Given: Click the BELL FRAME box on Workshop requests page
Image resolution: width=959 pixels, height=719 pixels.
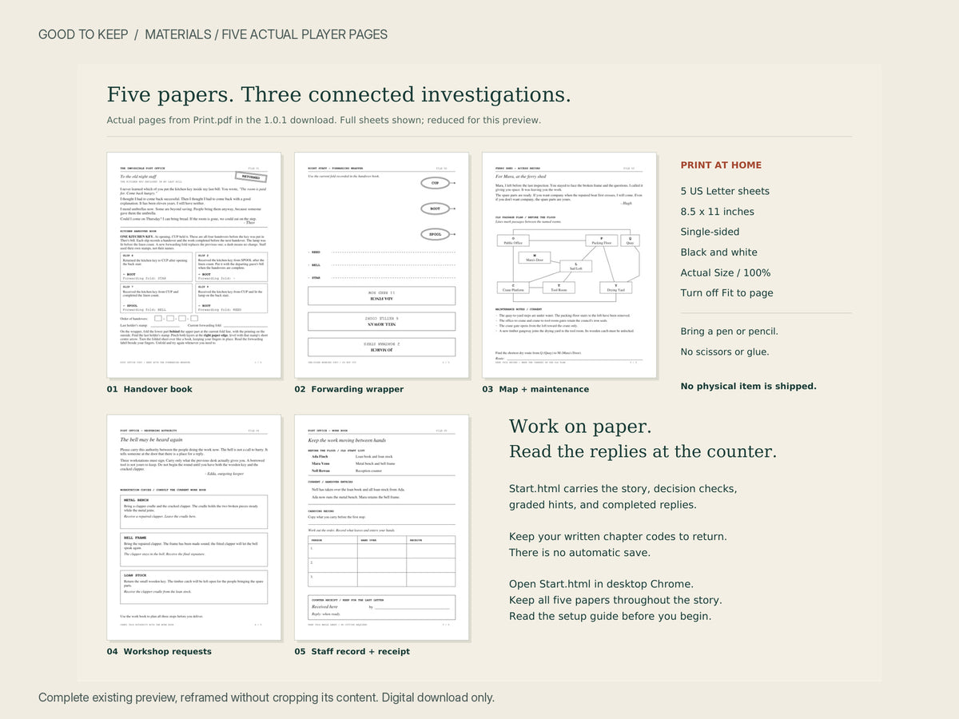Looking at the screenshot, I should 194,549.
